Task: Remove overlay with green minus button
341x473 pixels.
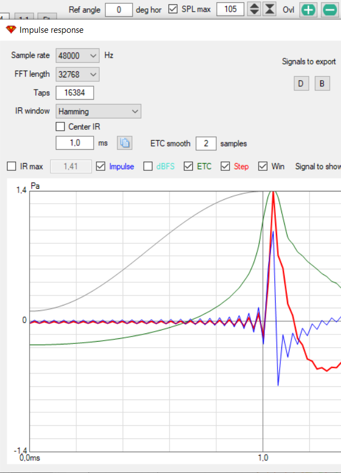Action: click(330, 9)
